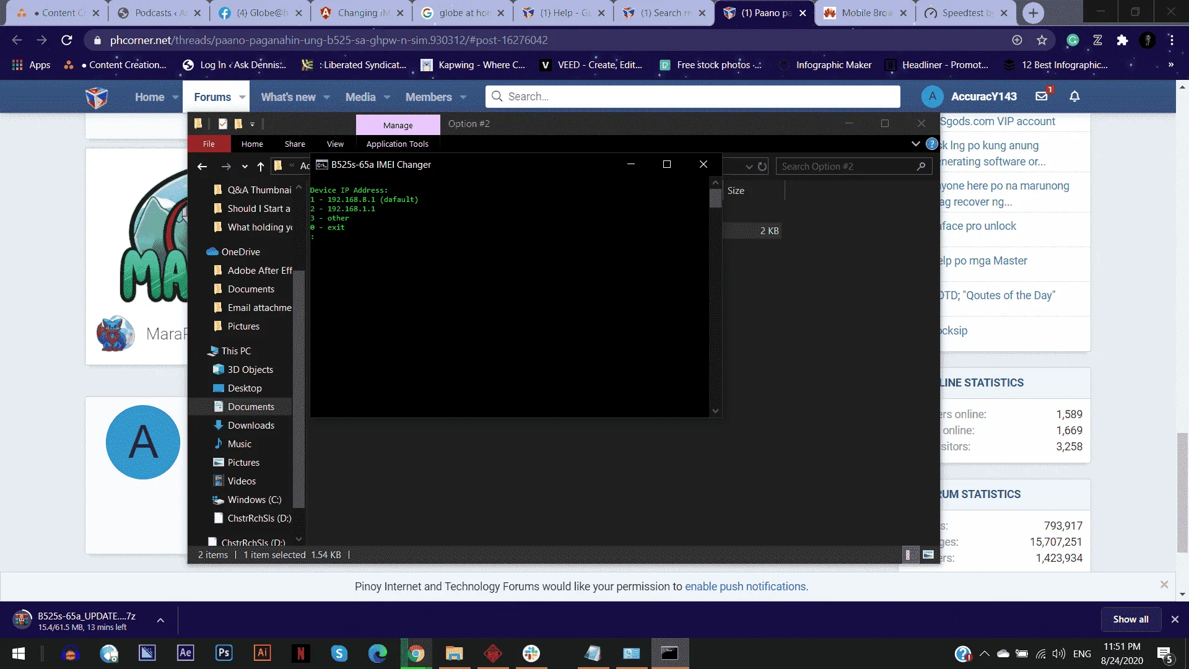
Task: Open the View ribbon tab
Action: (x=335, y=144)
